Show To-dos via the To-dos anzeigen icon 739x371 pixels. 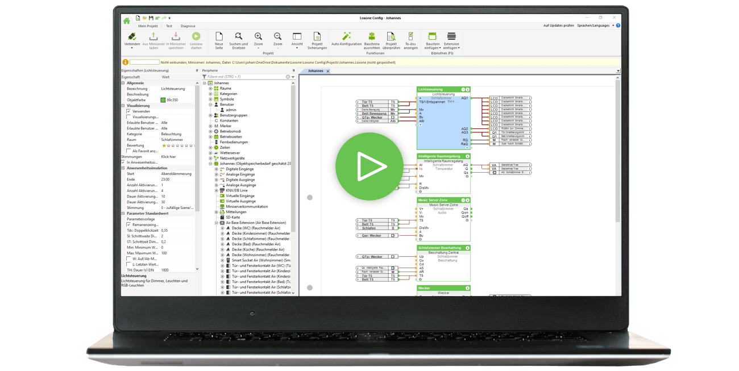pos(410,39)
